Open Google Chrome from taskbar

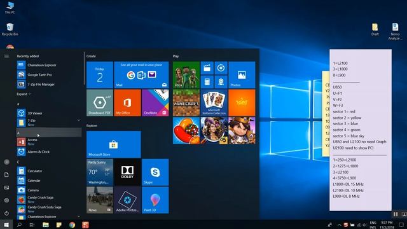(72, 225)
